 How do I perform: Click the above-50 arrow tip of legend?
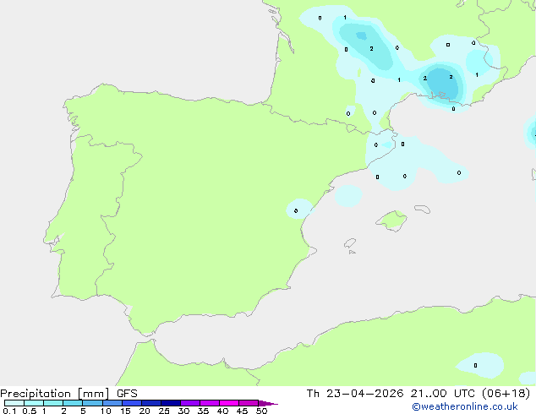pos(268,403)
